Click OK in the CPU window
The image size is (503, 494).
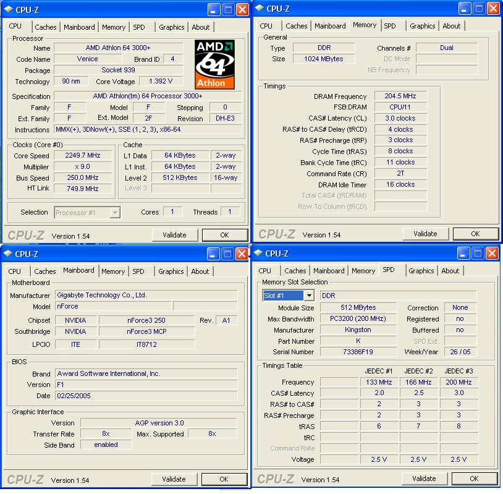tap(224, 235)
